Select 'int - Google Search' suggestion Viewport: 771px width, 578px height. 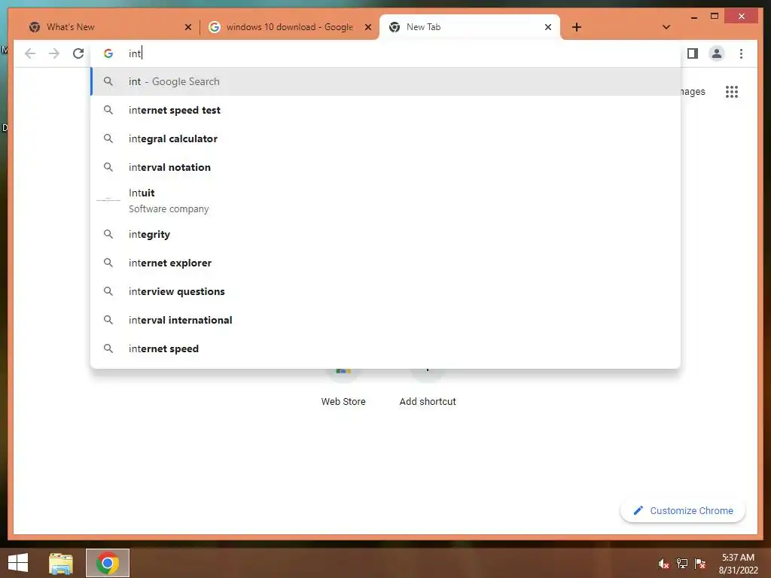pos(385,81)
